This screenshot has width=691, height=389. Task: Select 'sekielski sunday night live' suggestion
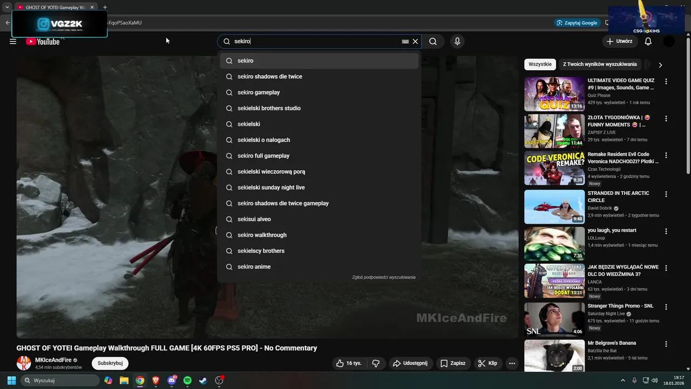pyautogui.click(x=319, y=187)
